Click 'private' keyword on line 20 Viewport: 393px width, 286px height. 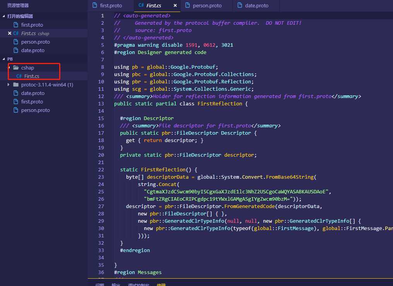coord(130,155)
